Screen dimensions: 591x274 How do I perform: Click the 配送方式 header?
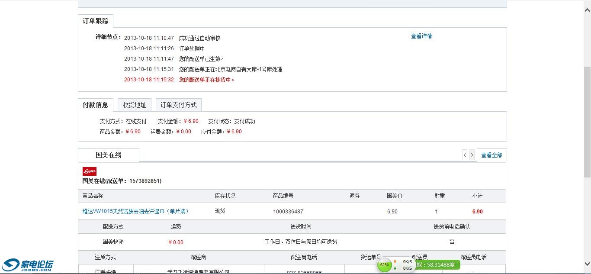(x=113, y=226)
